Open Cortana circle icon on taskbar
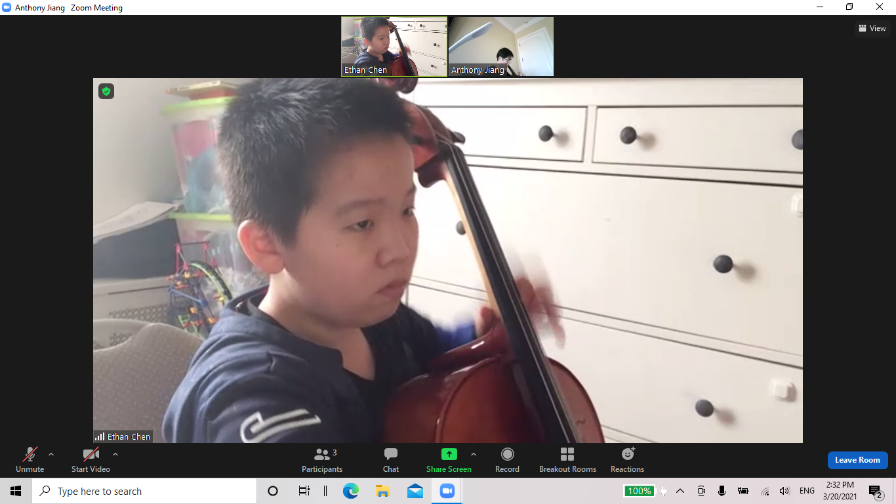This screenshot has width=896, height=504. point(273,491)
